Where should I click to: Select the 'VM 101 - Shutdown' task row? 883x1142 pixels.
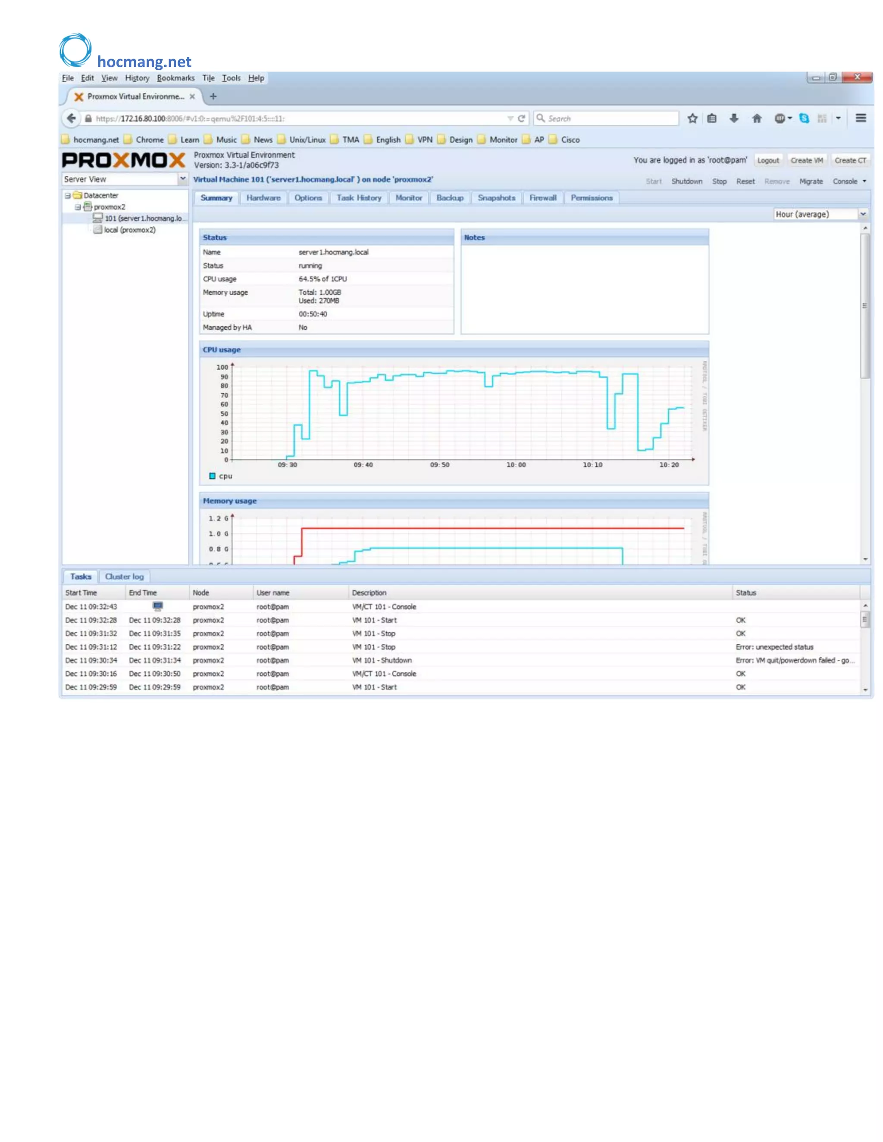point(460,660)
